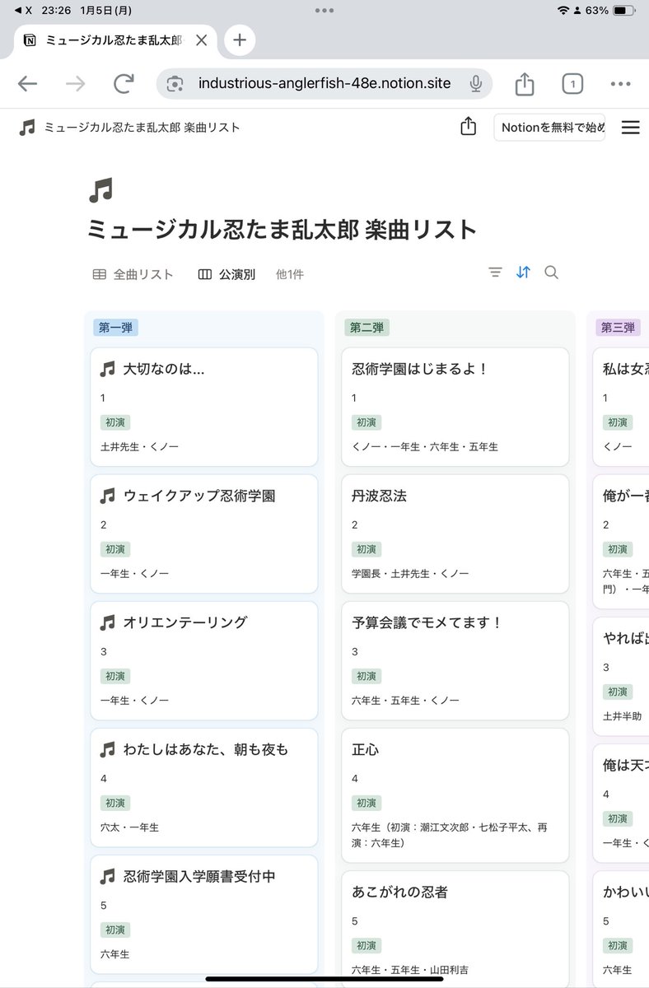Search the database with magnifier icon
Image resolution: width=649 pixels, height=988 pixels.
552,273
